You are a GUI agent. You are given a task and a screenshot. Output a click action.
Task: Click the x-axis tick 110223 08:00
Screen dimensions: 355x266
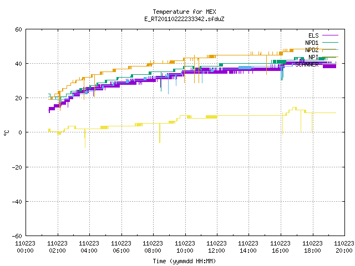click(x=153, y=247)
